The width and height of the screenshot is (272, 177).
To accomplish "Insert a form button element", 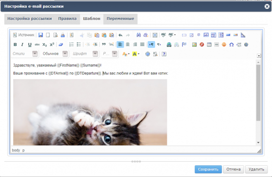I will click(x=228, y=35).
